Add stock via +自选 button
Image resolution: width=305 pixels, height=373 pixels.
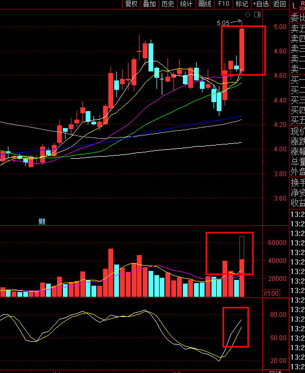point(261,4)
